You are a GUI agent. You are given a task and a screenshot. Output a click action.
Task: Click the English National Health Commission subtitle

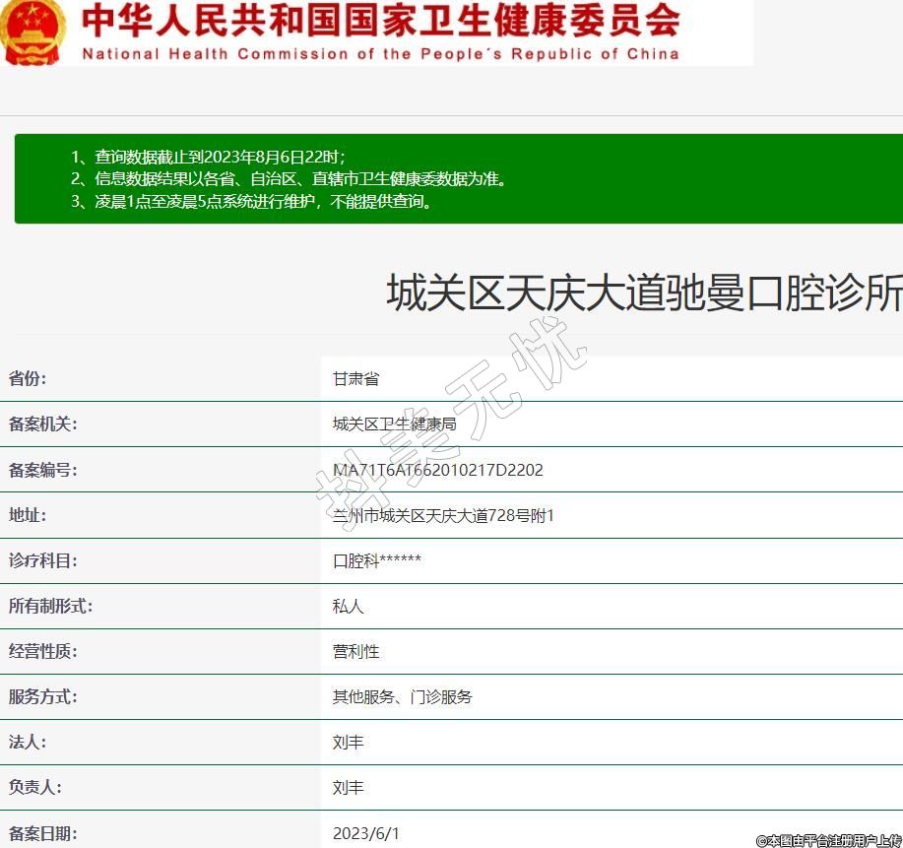click(380, 54)
